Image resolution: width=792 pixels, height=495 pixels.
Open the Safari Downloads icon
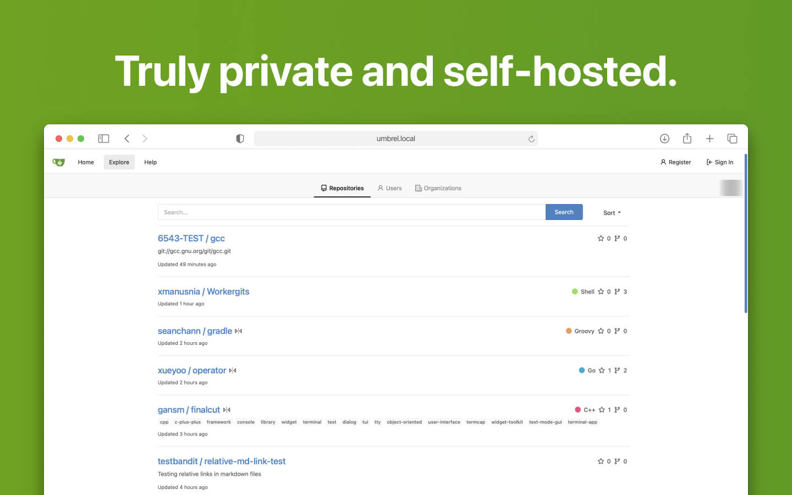click(664, 138)
